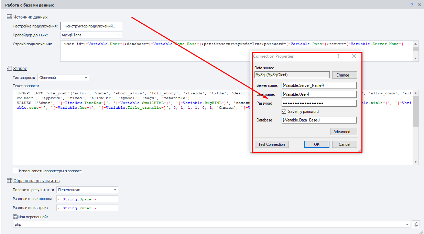Click the help question mark in window title

coord(412,5)
